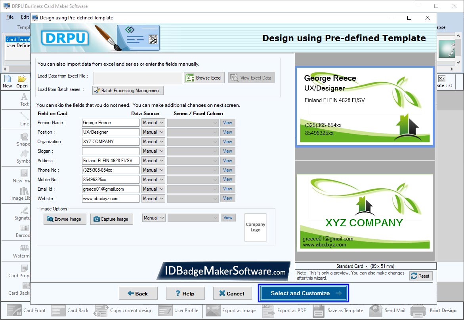464x320 pixels.
Task: Expand Data Source dropdown for Email Id
Action: pos(153,189)
